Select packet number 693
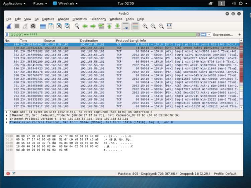The height and width of the screenshot is (188, 251). tap(122, 58)
